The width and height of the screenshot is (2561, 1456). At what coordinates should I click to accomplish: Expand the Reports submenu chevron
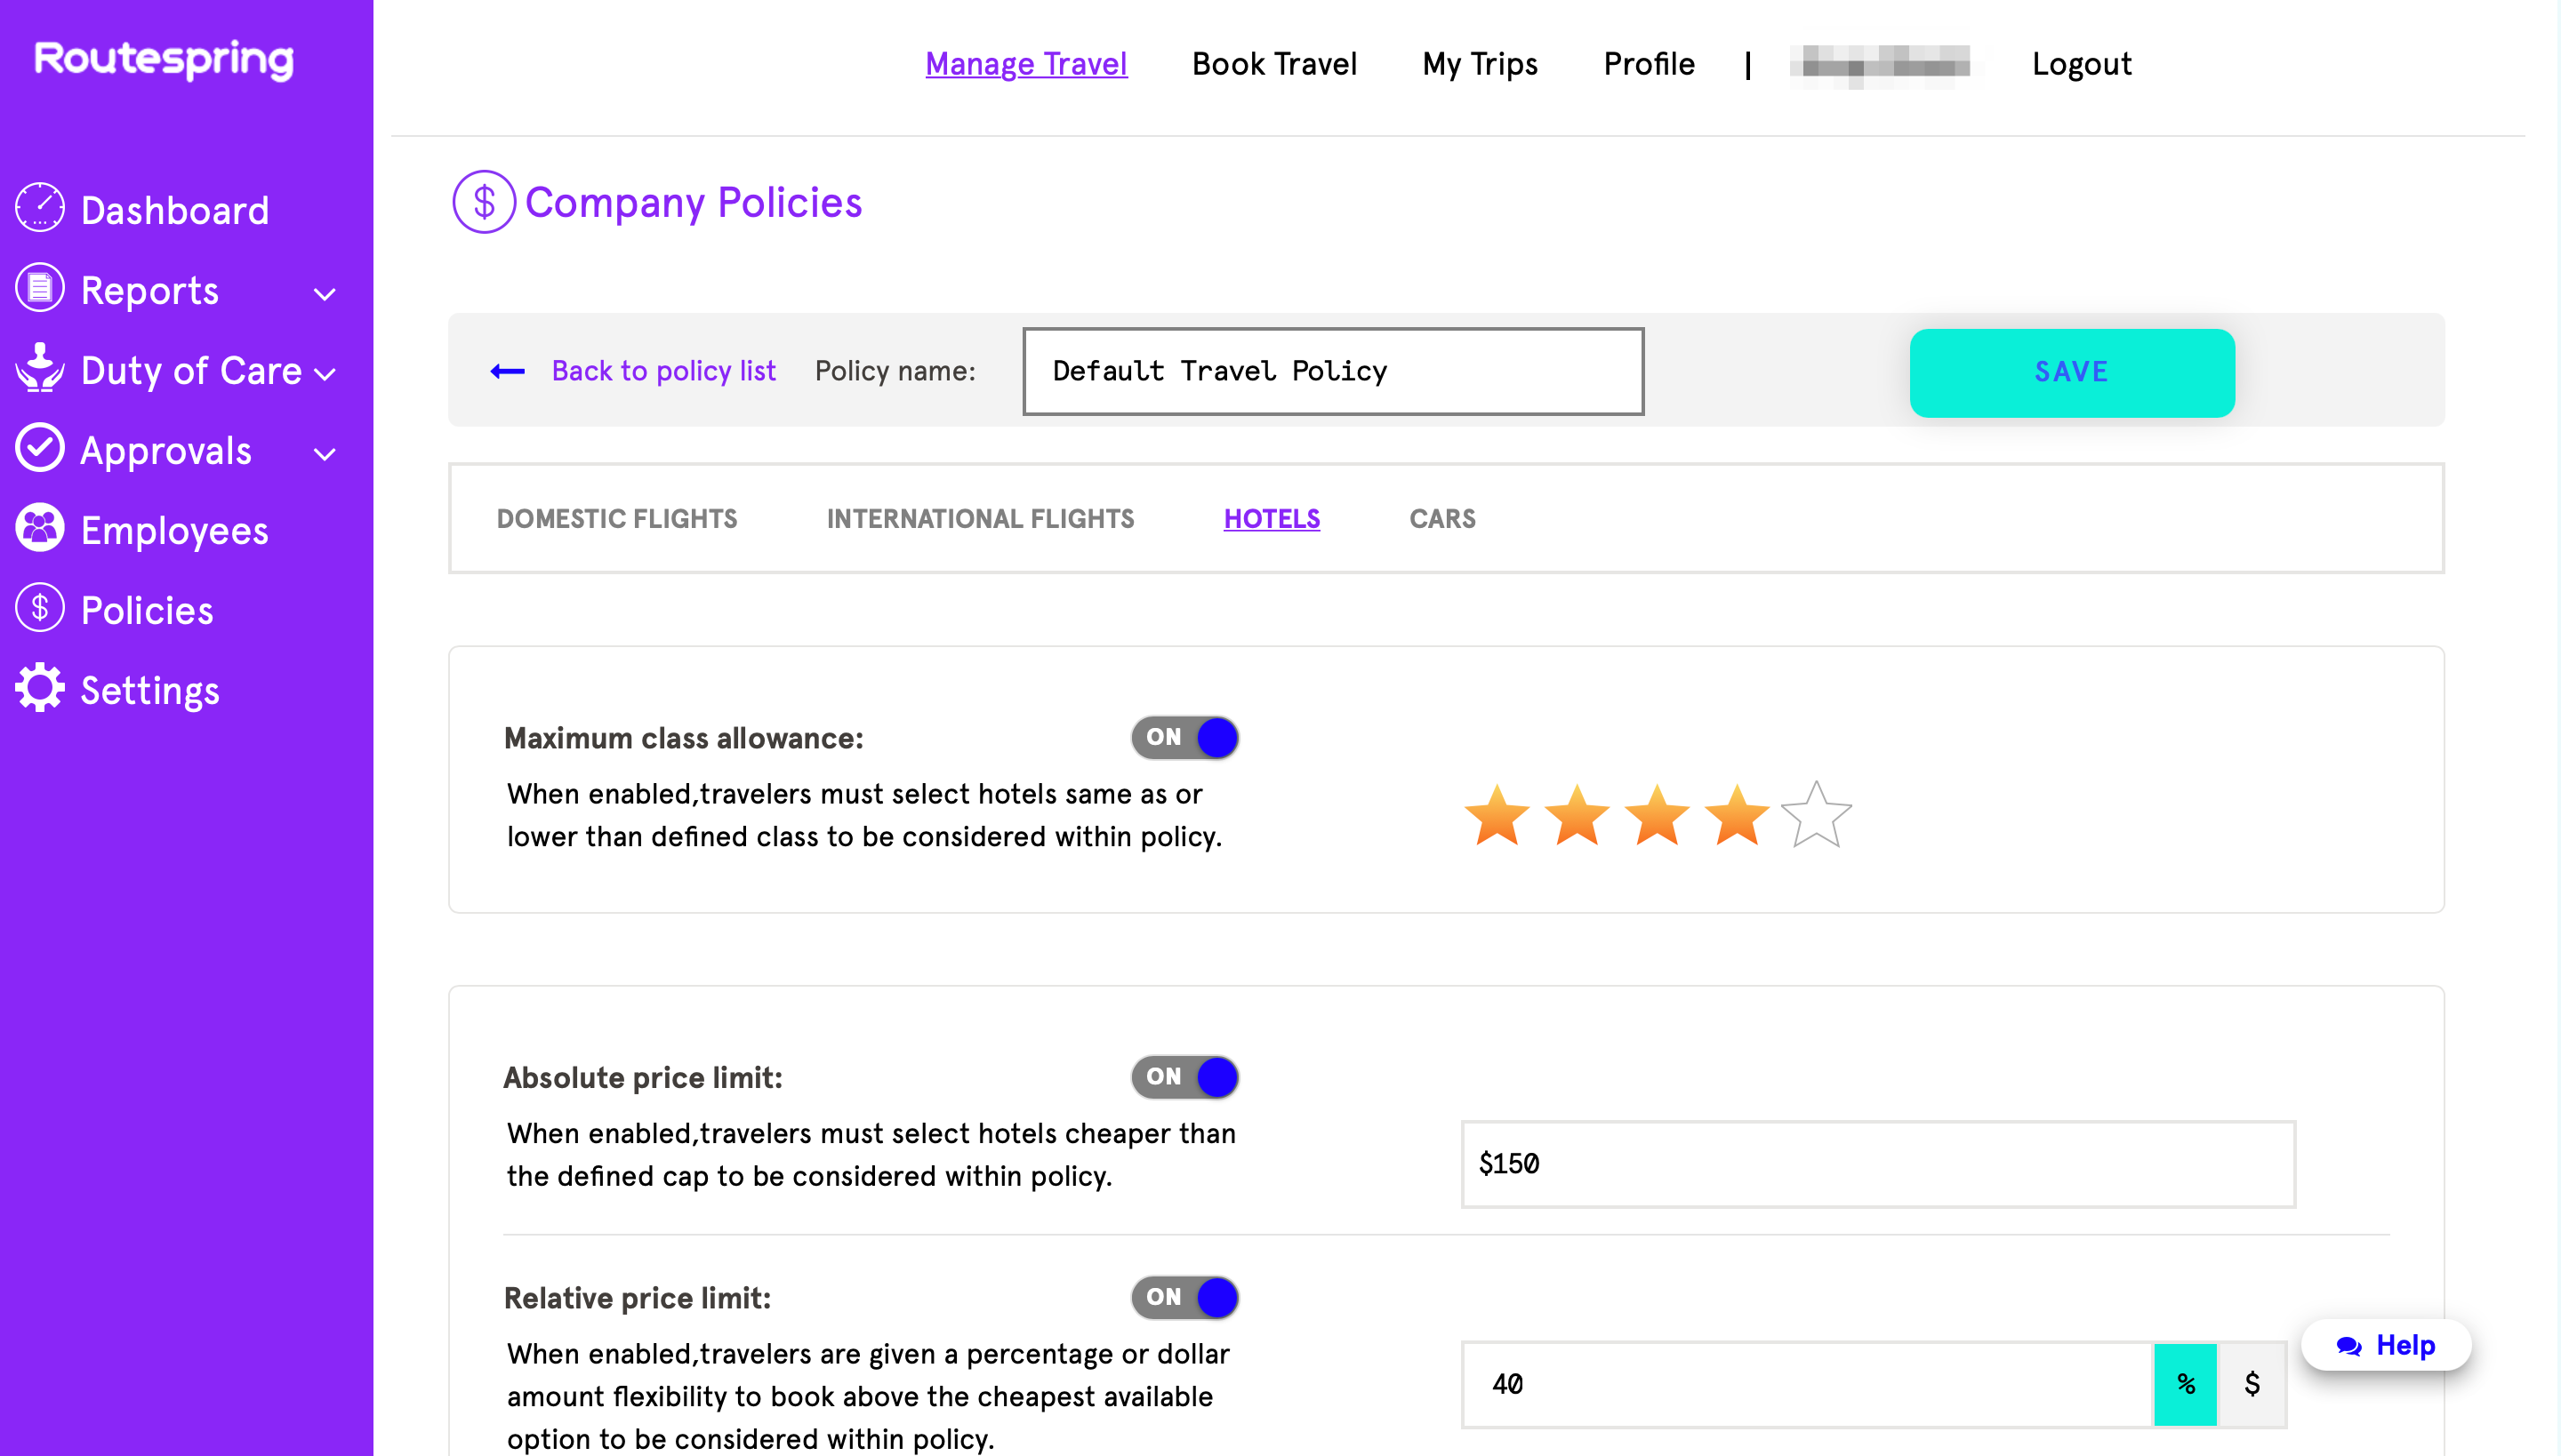324,294
